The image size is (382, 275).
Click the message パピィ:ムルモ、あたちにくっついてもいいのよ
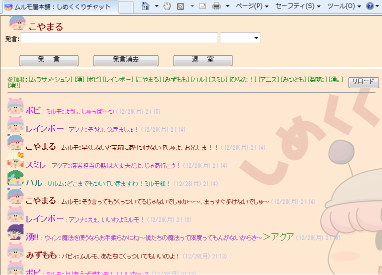click(121, 256)
